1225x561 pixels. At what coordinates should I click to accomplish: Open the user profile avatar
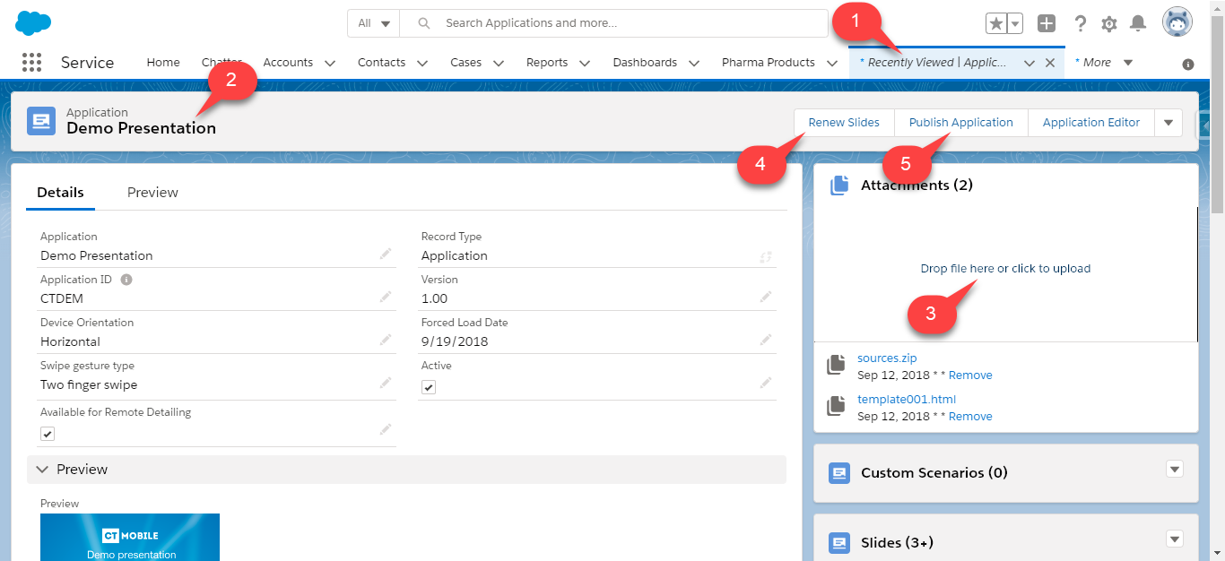click(1177, 22)
